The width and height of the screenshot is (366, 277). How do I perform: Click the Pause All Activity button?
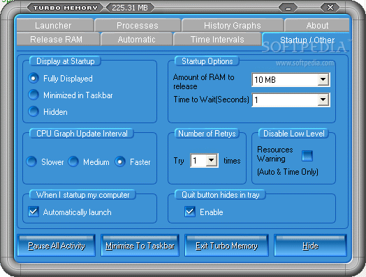point(57,246)
